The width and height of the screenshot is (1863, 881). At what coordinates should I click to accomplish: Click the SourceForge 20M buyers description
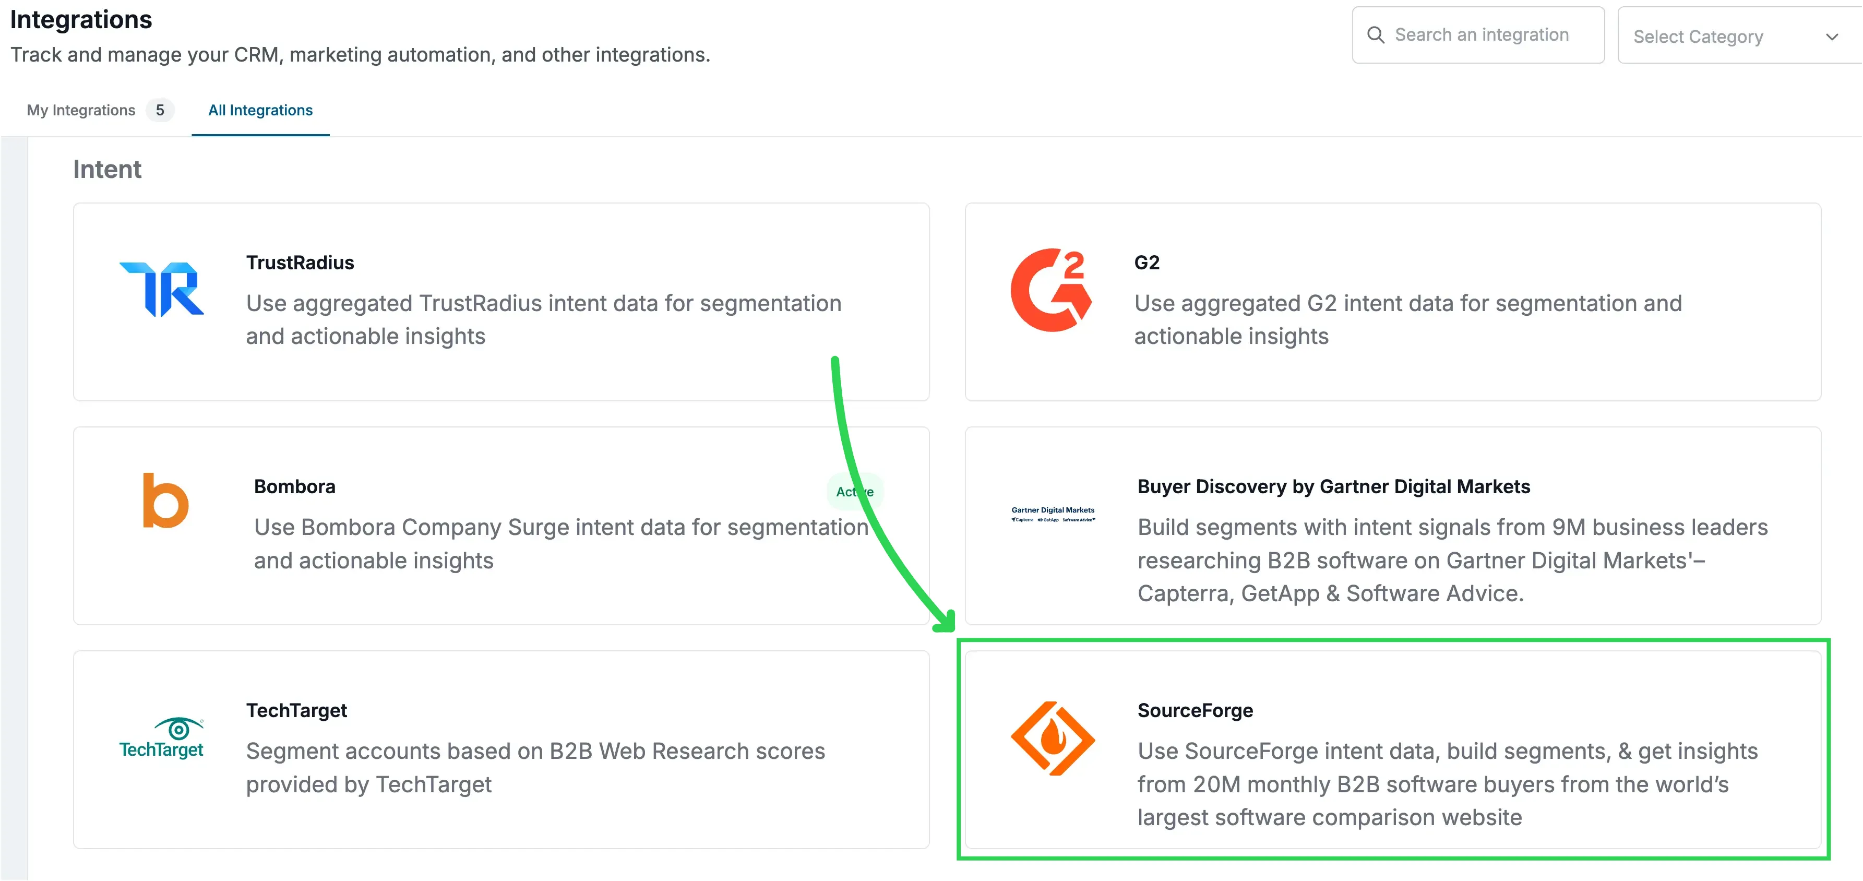pyautogui.click(x=1448, y=784)
